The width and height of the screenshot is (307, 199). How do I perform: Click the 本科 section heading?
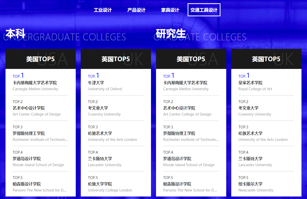[16, 33]
